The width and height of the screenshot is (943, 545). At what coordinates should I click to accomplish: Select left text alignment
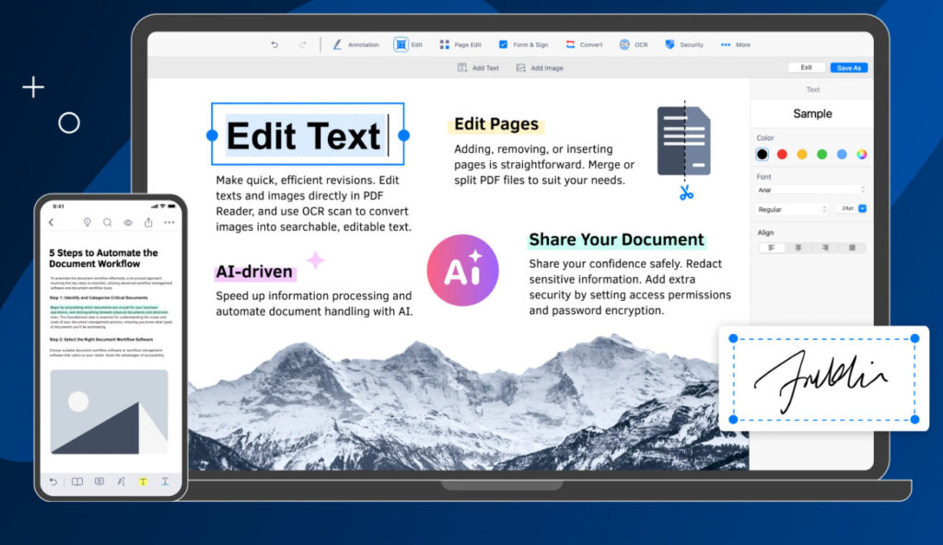[772, 248]
